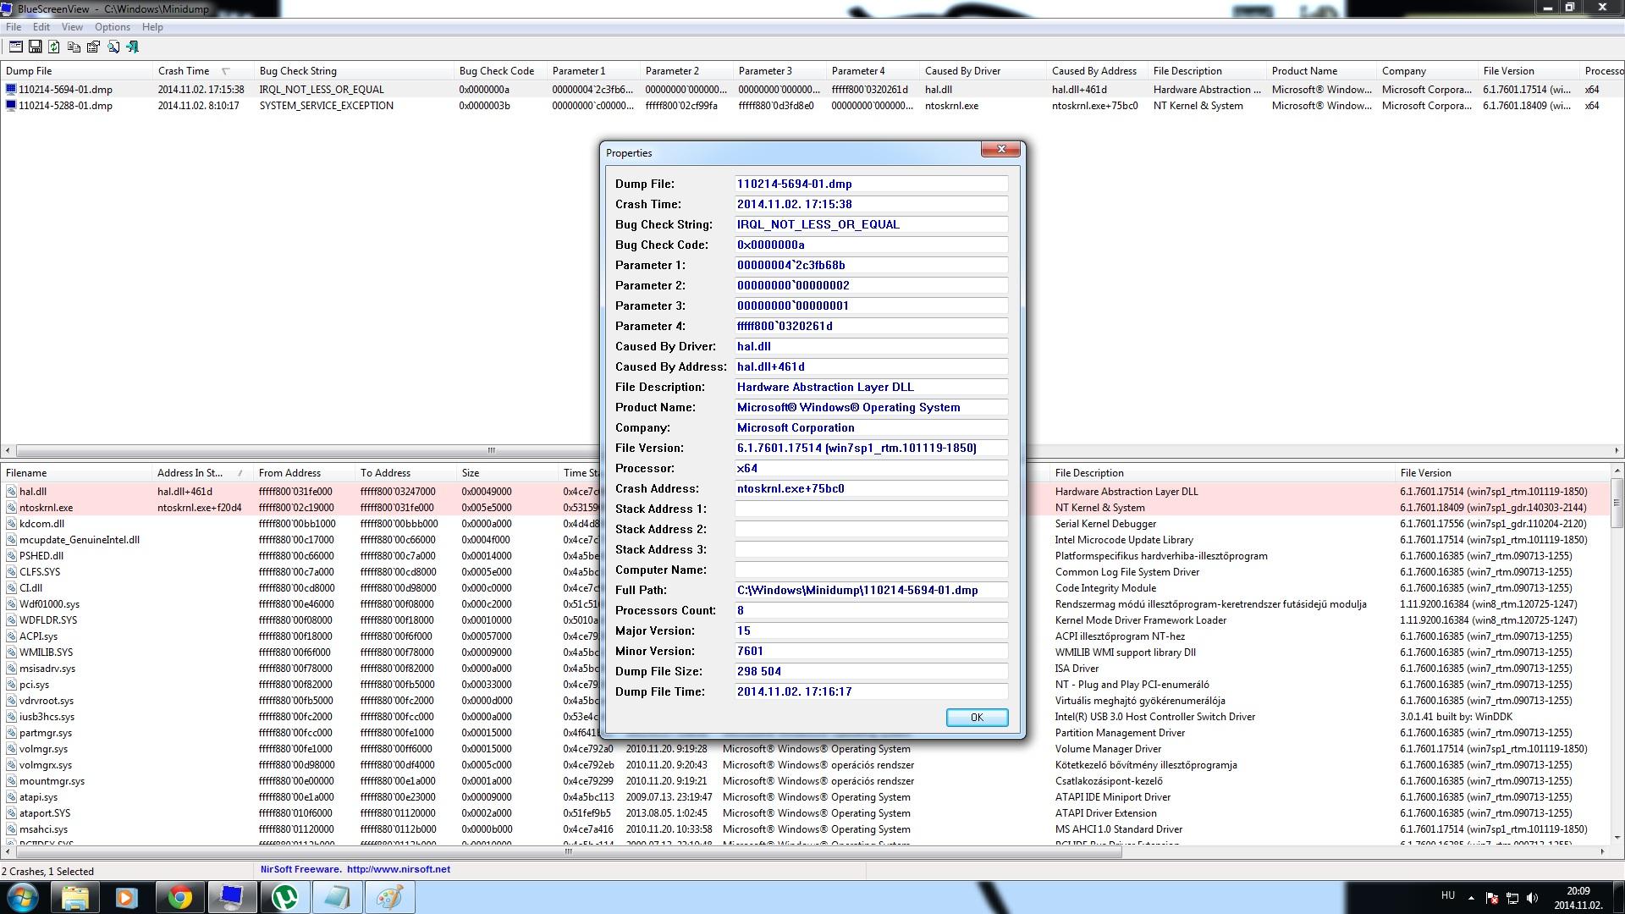
Task: Click the Dump File field in Properties
Action: click(871, 184)
